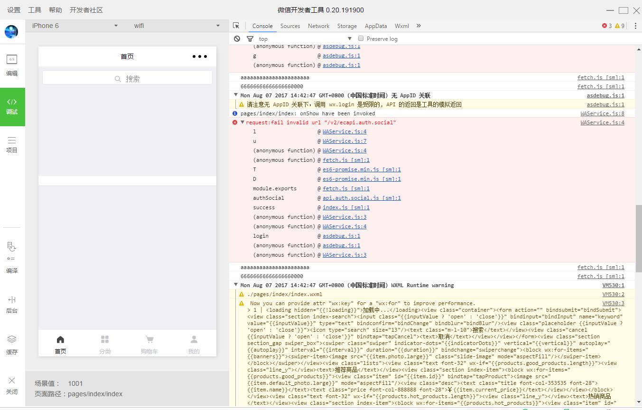Viewport: 642px width, 410px height.
Task: Tap the 购物车 cart tab bar icon
Action: tap(149, 344)
